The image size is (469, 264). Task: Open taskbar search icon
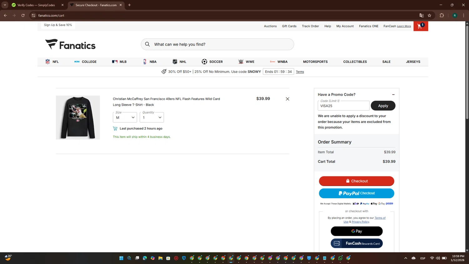pos(129,258)
